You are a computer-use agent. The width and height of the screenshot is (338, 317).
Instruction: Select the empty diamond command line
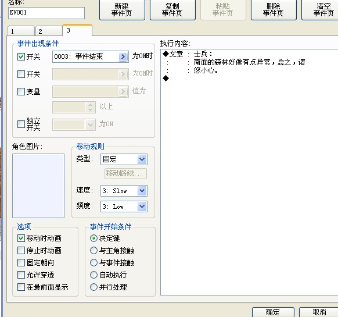tap(166, 78)
